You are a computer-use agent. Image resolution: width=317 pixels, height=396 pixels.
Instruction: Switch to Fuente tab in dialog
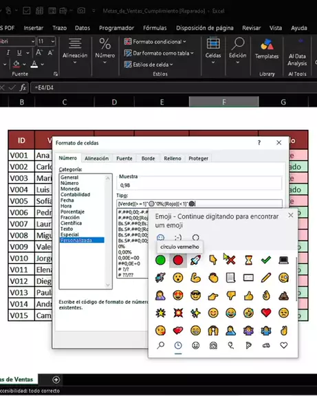pyautogui.click(x=124, y=158)
